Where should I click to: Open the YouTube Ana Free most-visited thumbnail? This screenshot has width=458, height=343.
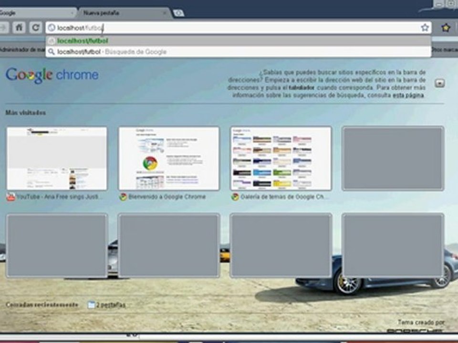coord(57,158)
